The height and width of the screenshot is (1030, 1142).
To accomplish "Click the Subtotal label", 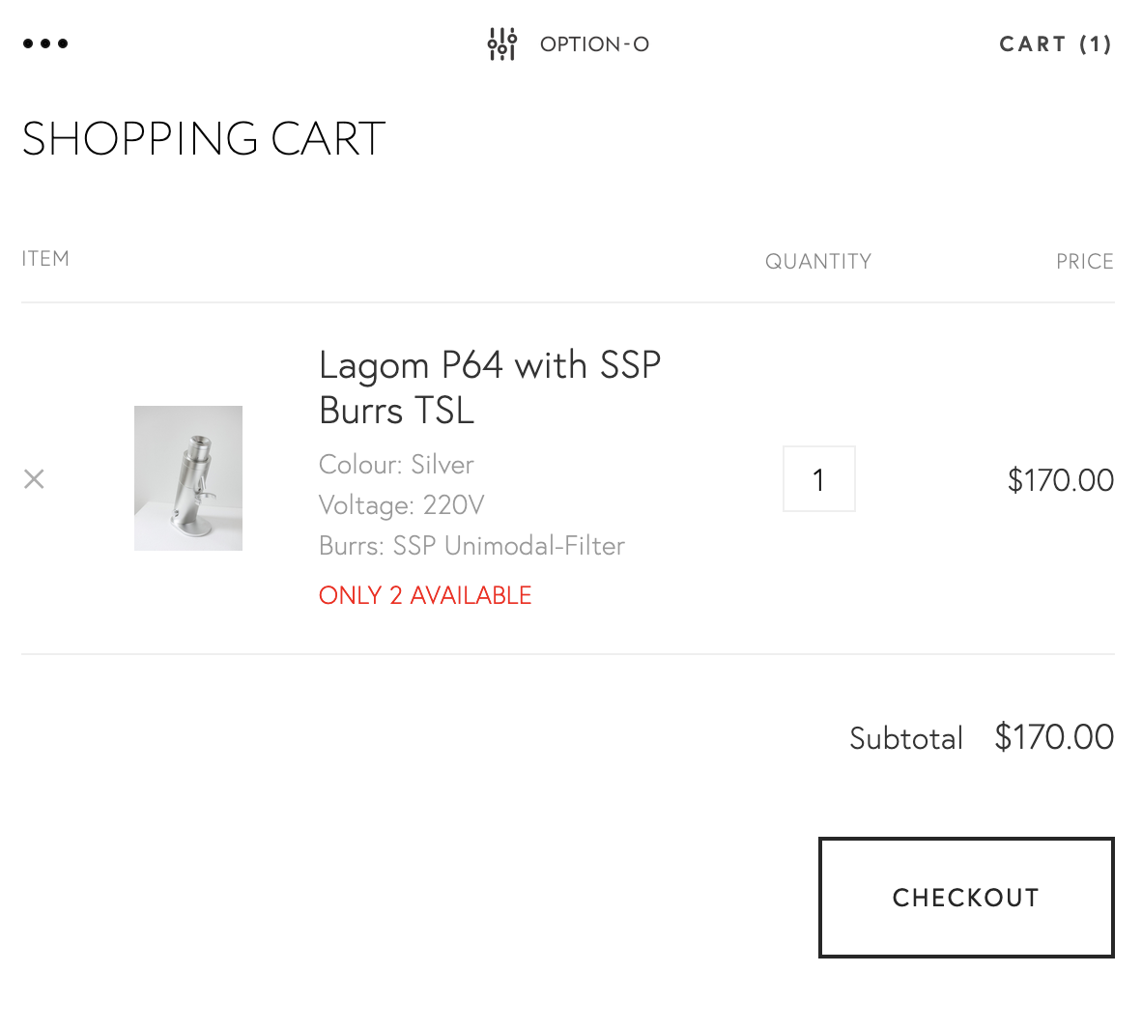I will click(905, 739).
